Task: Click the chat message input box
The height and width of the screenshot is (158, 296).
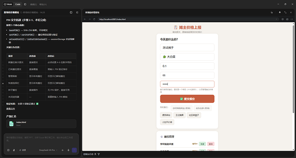Action: 41,139
